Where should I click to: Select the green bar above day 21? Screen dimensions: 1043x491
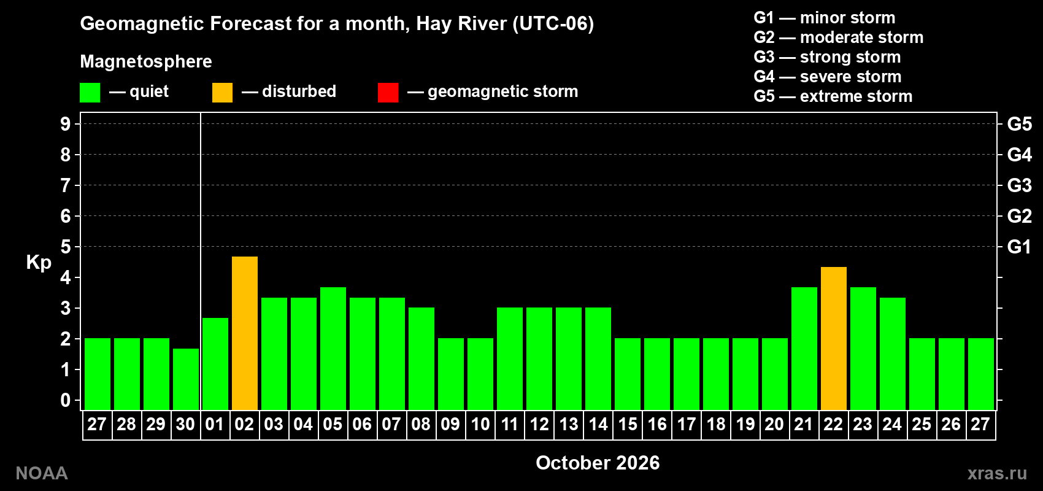coord(804,349)
